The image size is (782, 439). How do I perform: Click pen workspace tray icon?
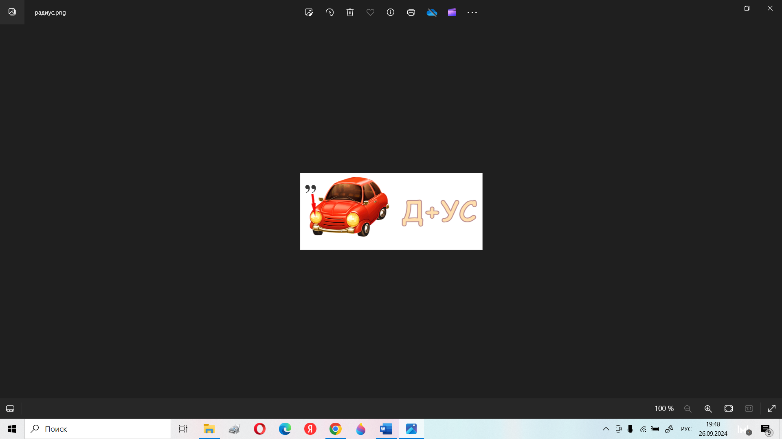[x=669, y=429]
